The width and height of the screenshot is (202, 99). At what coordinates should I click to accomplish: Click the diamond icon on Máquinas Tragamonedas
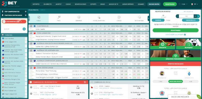click(x=175, y=56)
